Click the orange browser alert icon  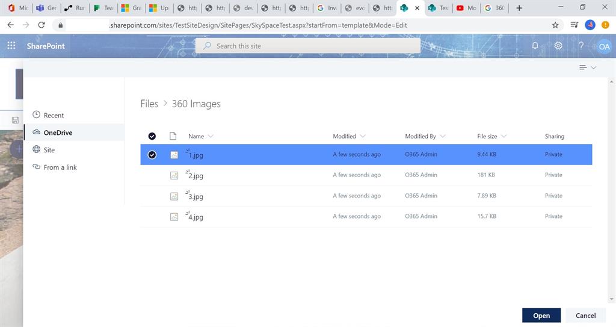[605, 25]
